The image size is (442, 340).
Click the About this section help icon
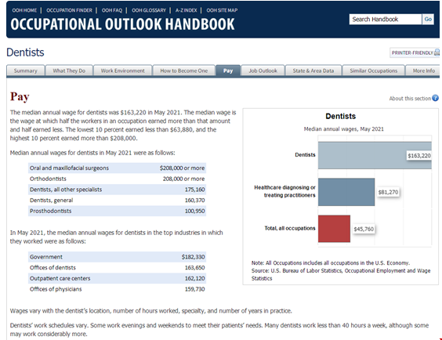(x=435, y=98)
